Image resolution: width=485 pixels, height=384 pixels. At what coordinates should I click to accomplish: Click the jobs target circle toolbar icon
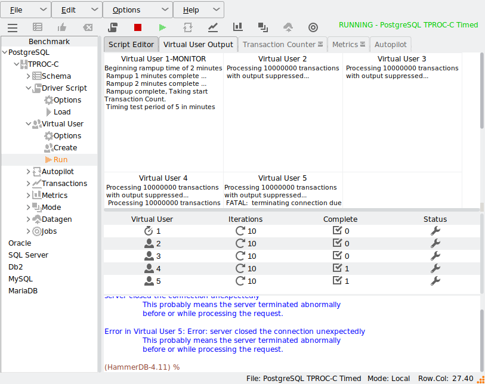(x=313, y=27)
